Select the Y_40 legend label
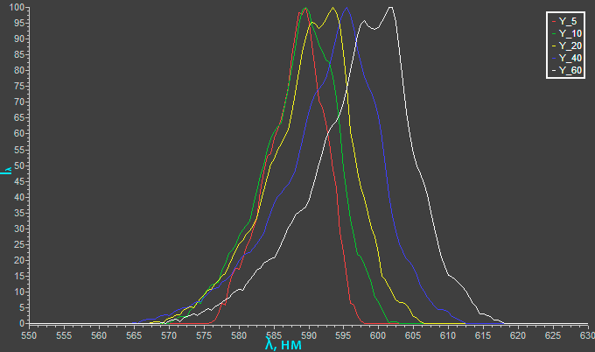Screen dimensions: 595x352 (x=570, y=57)
